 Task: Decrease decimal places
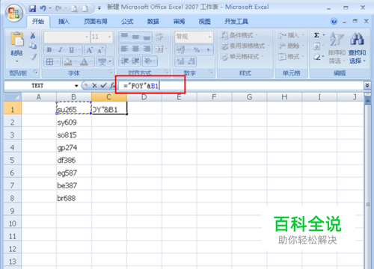tap(191, 61)
